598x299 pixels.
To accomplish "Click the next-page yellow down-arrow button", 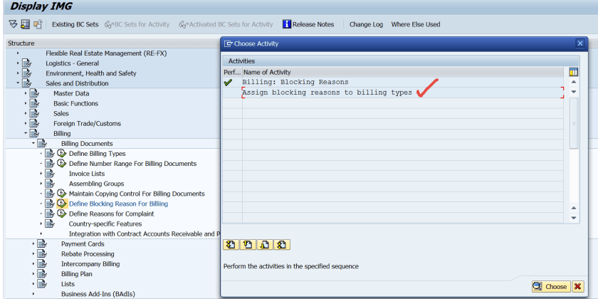I will click(265, 245).
